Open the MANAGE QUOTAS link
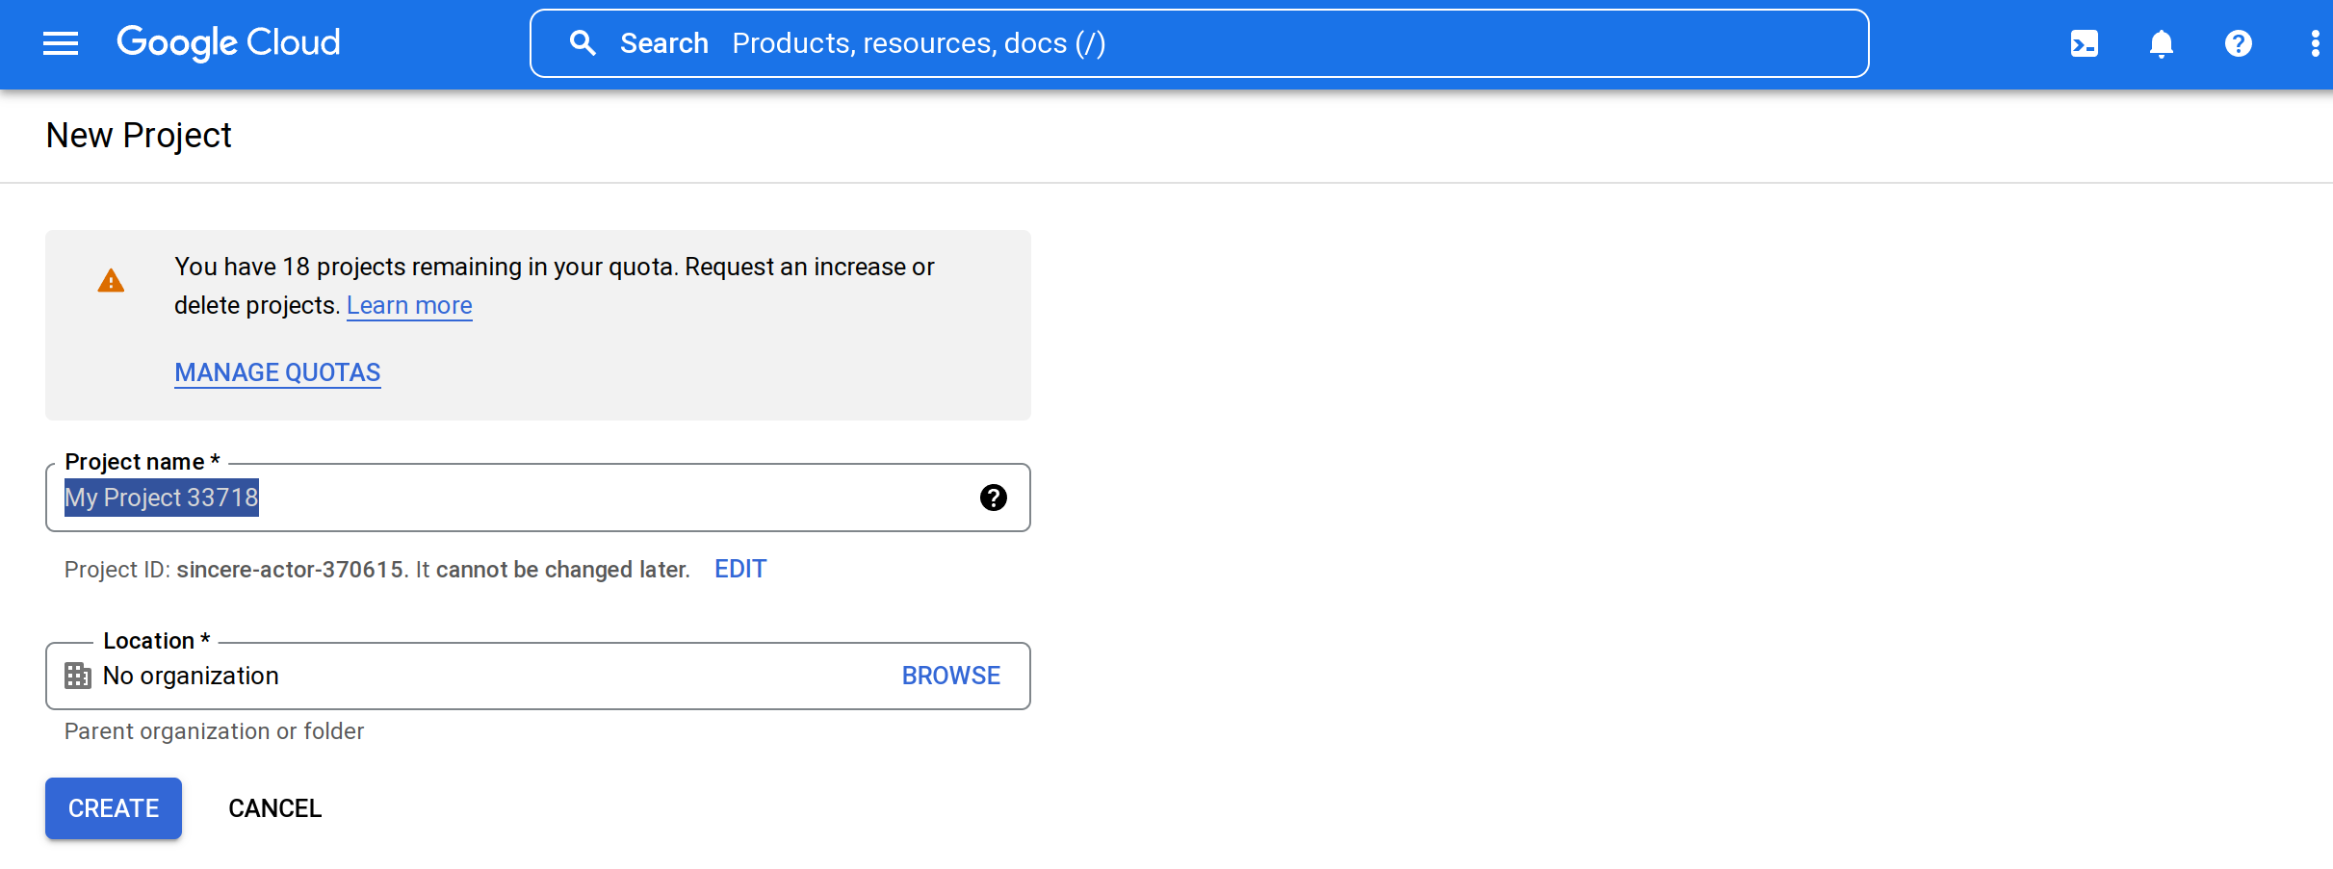 pyautogui.click(x=277, y=372)
